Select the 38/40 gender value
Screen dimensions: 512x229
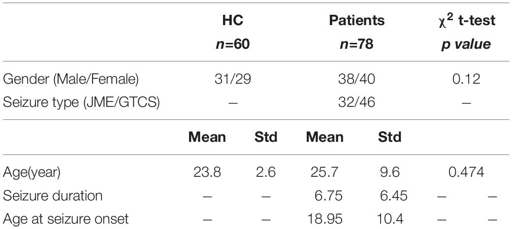[356, 80]
